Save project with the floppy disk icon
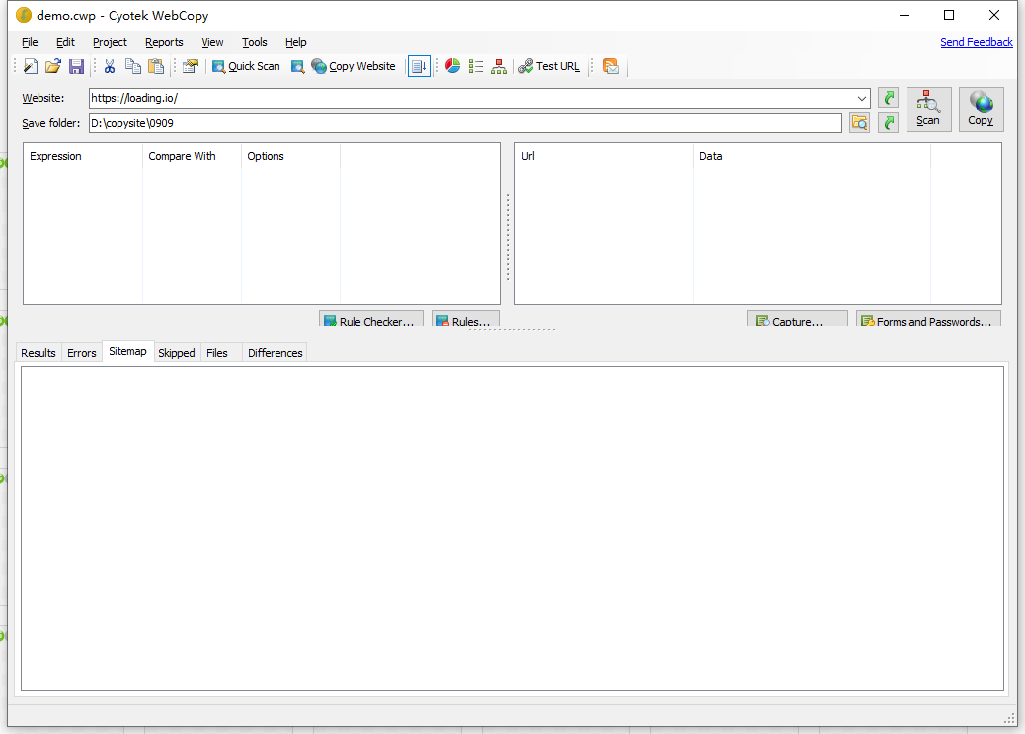This screenshot has height=734, width=1025. click(x=76, y=66)
